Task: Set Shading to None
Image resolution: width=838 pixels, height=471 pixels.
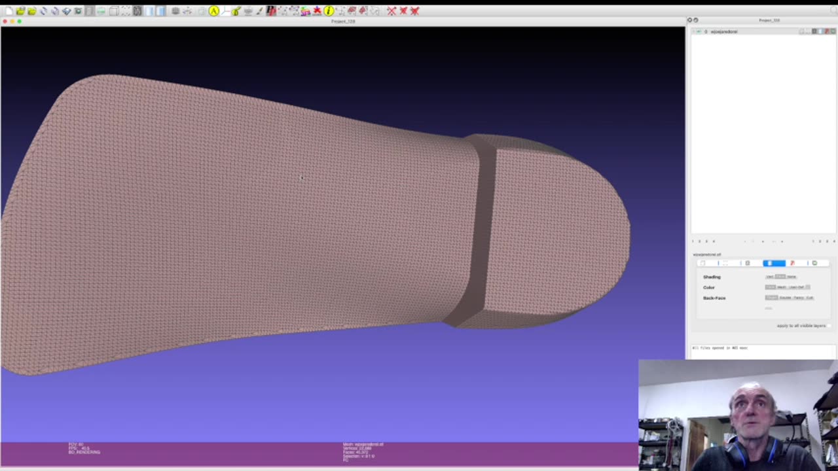Action: point(792,277)
